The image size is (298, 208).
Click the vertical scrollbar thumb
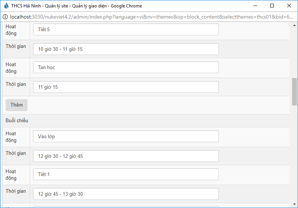[294, 92]
